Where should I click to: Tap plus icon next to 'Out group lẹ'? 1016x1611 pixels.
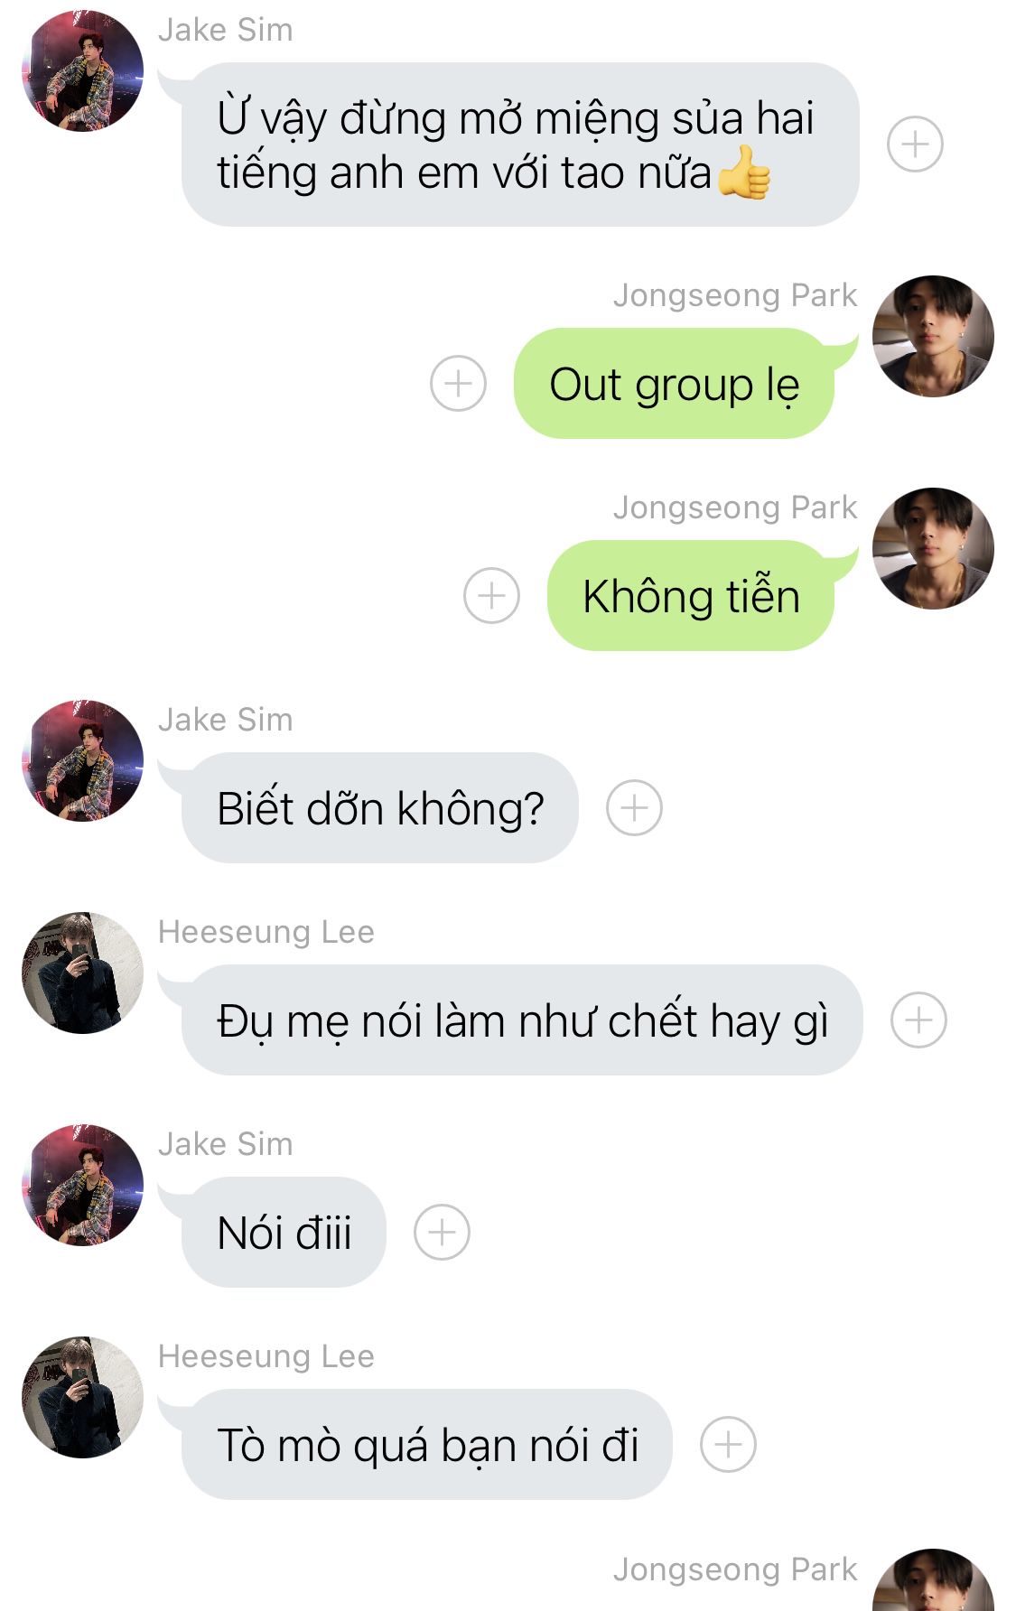(x=458, y=383)
